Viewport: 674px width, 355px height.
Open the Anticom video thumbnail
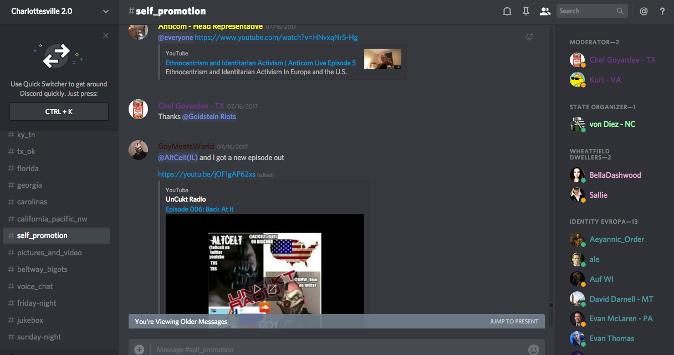tap(382, 59)
